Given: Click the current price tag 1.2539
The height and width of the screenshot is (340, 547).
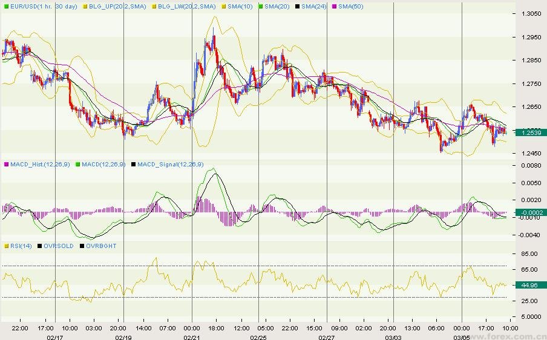Looking at the screenshot, I should pos(531,132).
